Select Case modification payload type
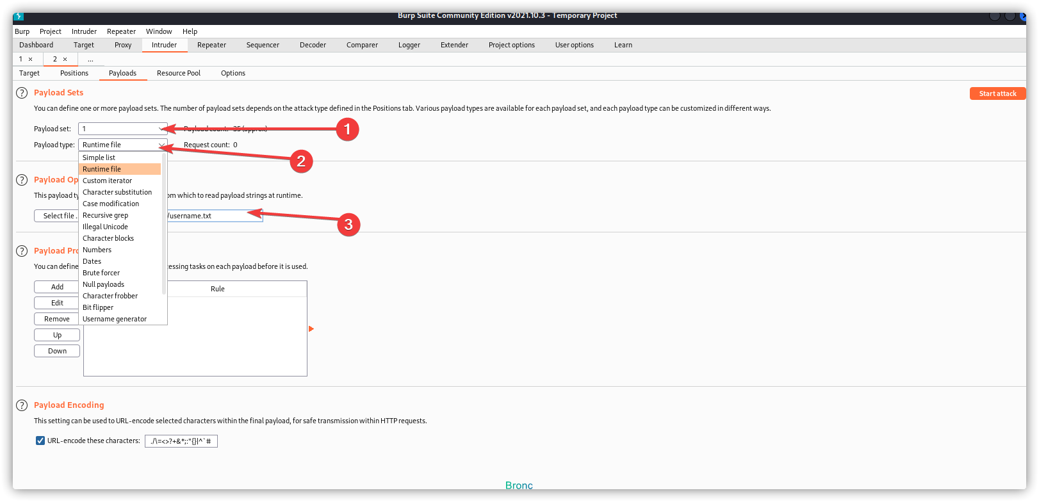Screen dimensions: 1039x502 [120, 204]
